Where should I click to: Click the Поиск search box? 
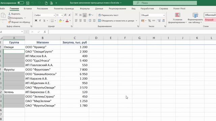(165, 3)
